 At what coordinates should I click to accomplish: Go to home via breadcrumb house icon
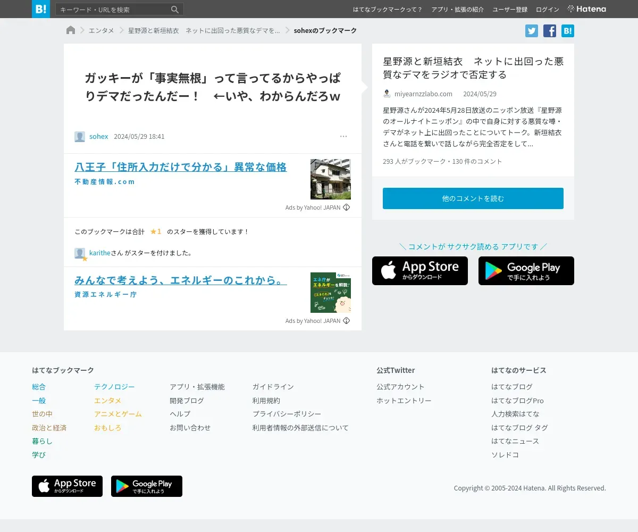pyautogui.click(x=71, y=30)
